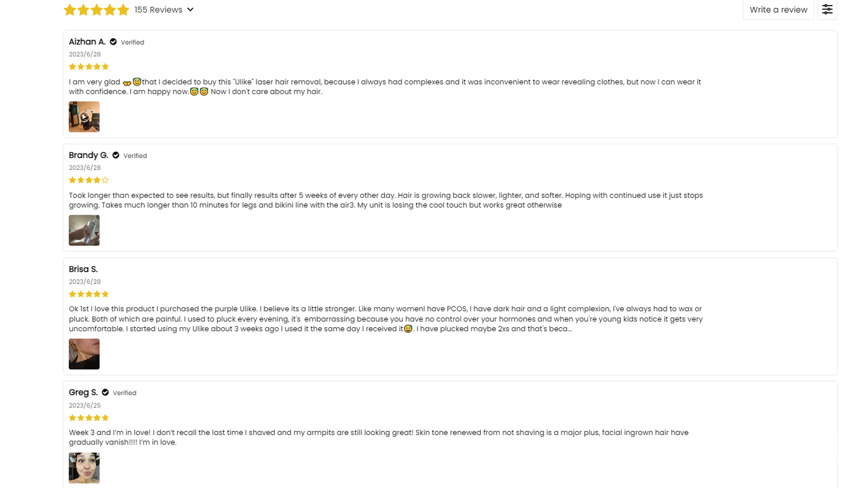Open the review filter settings icon
Image resolution: width=868 pixels, height=488 pixels.
click(x=827, y=9)
